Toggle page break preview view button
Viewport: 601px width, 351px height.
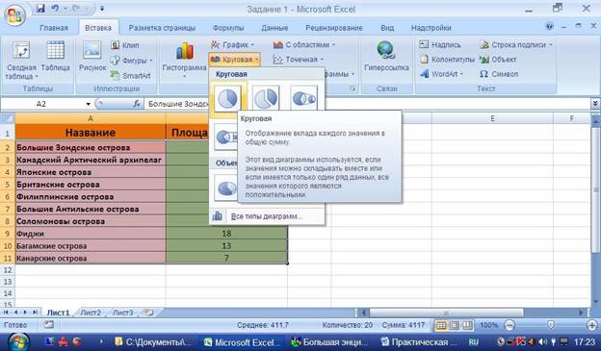(467, 325)
